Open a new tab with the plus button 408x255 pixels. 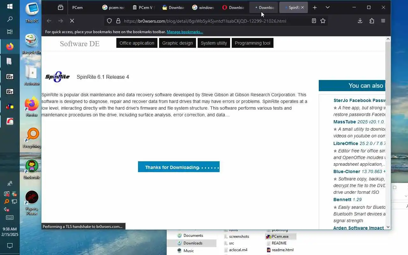click(315, 7)
